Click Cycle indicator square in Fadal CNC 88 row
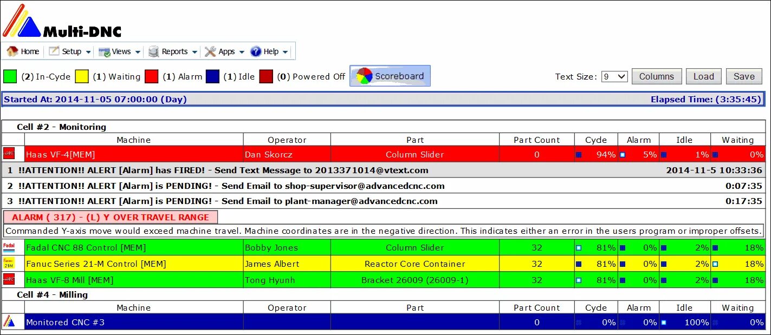The image size is (771, 335). pyautogui.click(x=579, y=248)
